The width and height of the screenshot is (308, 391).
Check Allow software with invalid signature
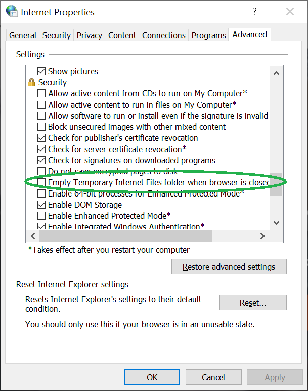[41, 116]
